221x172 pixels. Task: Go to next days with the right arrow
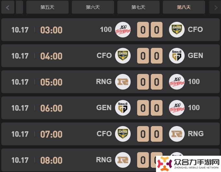pyautogui.click(x=215, y=7)
